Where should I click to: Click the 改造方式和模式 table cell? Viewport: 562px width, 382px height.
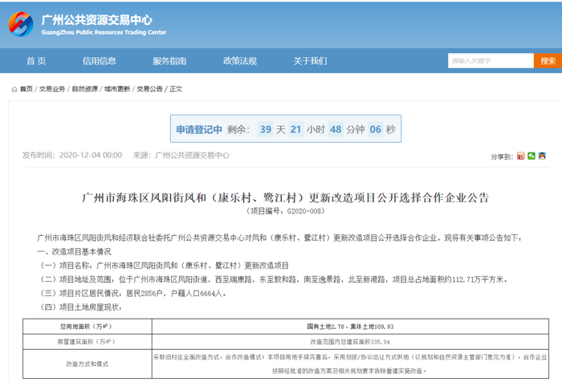(87, 364)
